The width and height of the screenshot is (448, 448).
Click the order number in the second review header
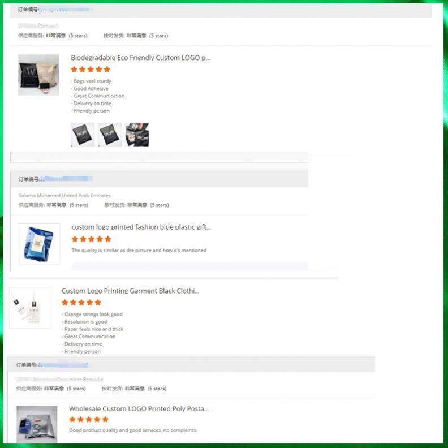coord(66,179)
